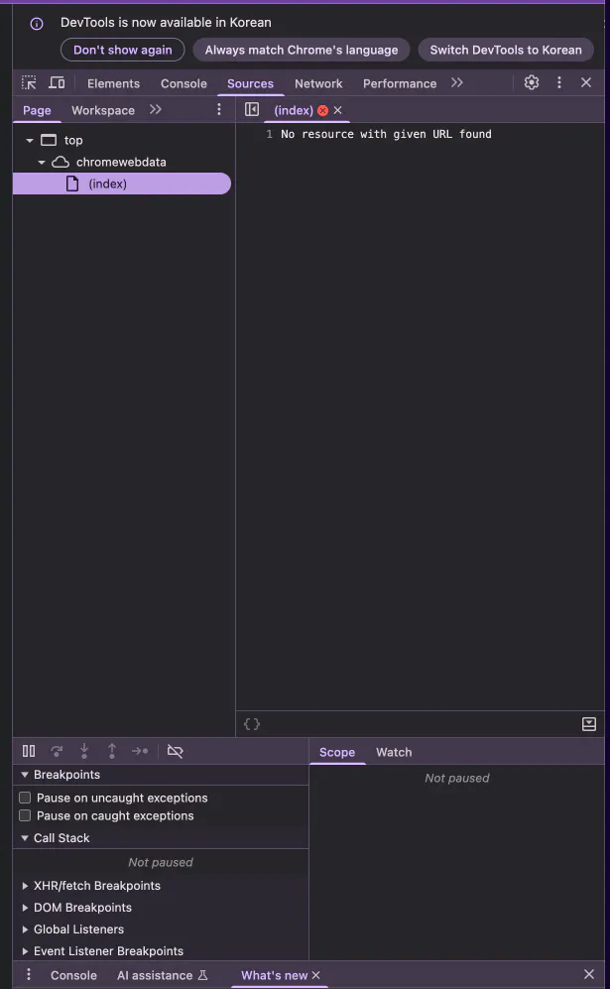Click the step into function icon
The height and width of the screenshot is (989, 610).
click(84, 751)
